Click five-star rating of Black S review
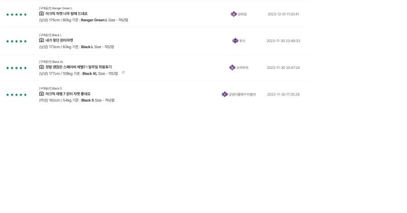 click(16, 94)
